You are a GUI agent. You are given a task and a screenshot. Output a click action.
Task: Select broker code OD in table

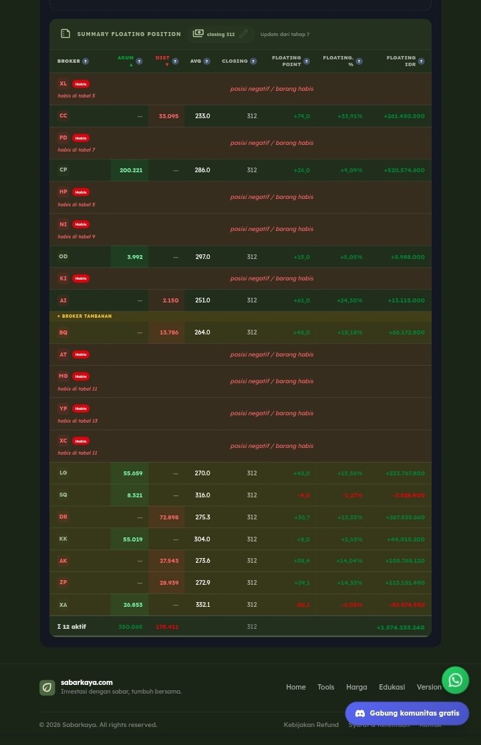pos(63,256)
